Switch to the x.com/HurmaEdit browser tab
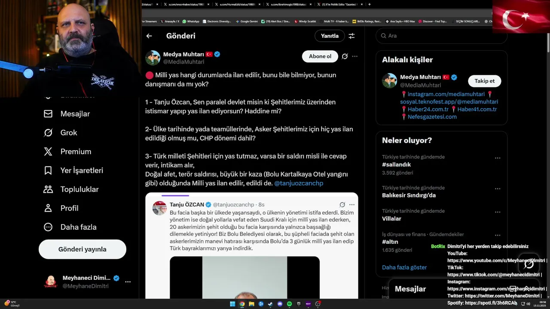This screenshot has width=550, height=309. tap(237, 4)
